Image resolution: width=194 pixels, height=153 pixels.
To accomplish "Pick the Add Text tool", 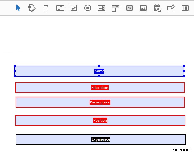I will tap(46, 8).
